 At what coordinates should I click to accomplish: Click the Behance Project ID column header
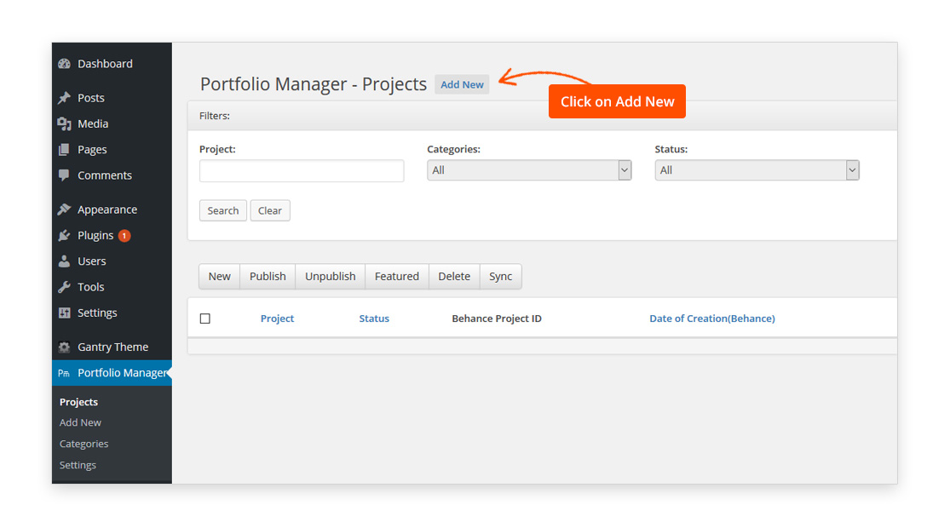(497, 319)
